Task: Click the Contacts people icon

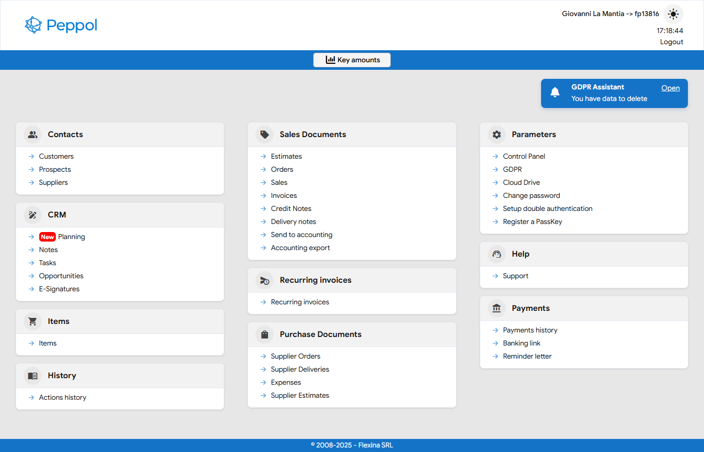Action: coord(33,135)
